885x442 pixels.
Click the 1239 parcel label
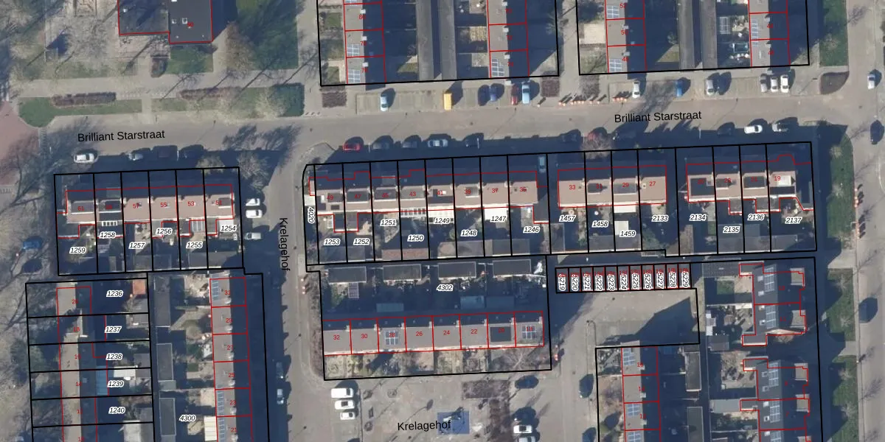tap(116, 384)
